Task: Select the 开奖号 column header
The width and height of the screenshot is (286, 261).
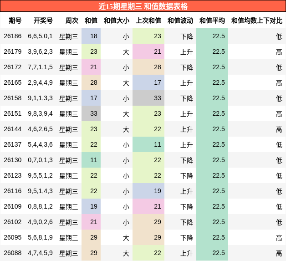Action: click(x=43, y=20)
